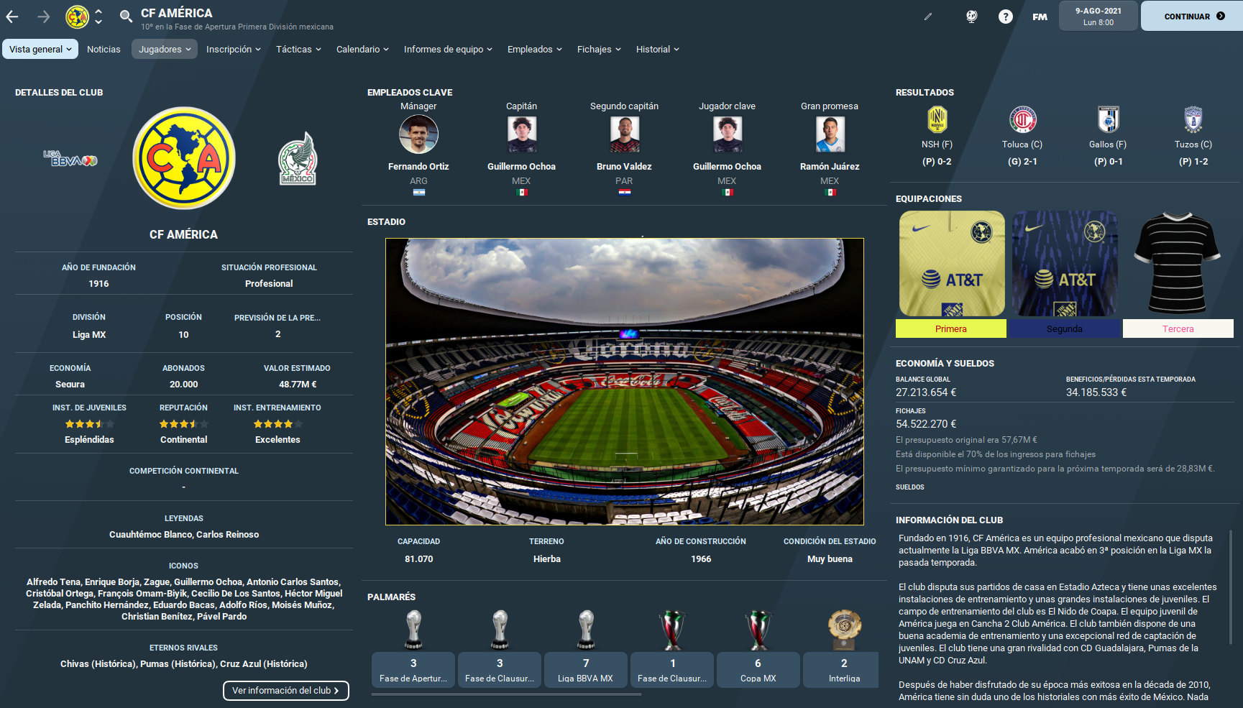This screenshot has width=1243, height=708.
Task: Click the FM logo menu
Action: [1040, 17]
